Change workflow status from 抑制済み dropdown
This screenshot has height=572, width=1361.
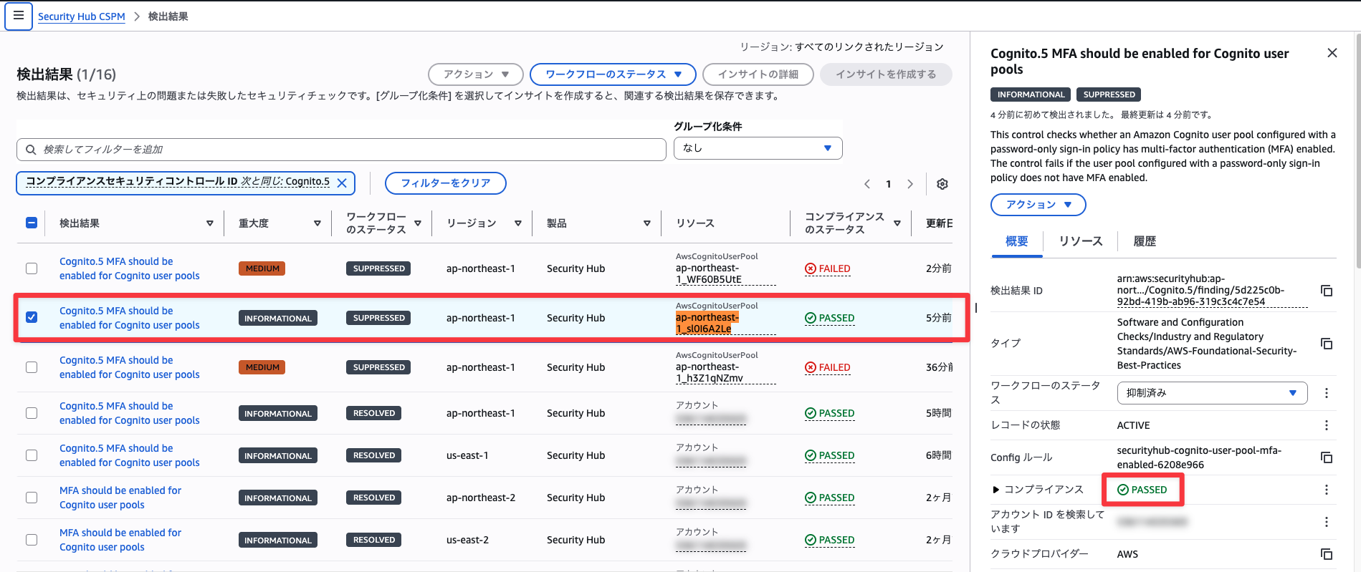pyautogui.click(x=1212, y=393)
